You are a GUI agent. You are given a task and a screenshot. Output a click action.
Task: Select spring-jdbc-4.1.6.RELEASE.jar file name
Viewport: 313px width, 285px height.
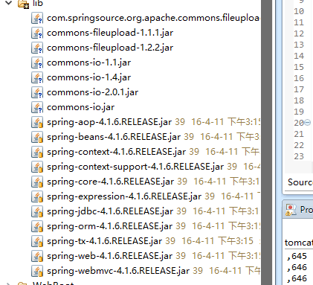coord(110,211)
